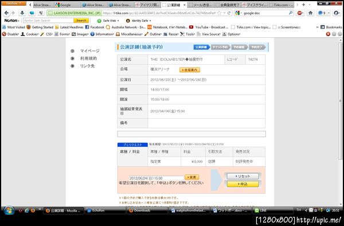Click the Norton yellow Search button
344x226 pixels.
pos(81,21)
